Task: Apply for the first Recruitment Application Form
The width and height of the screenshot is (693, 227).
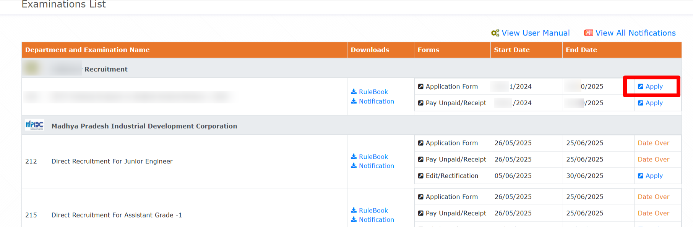Action: (654, 87)
